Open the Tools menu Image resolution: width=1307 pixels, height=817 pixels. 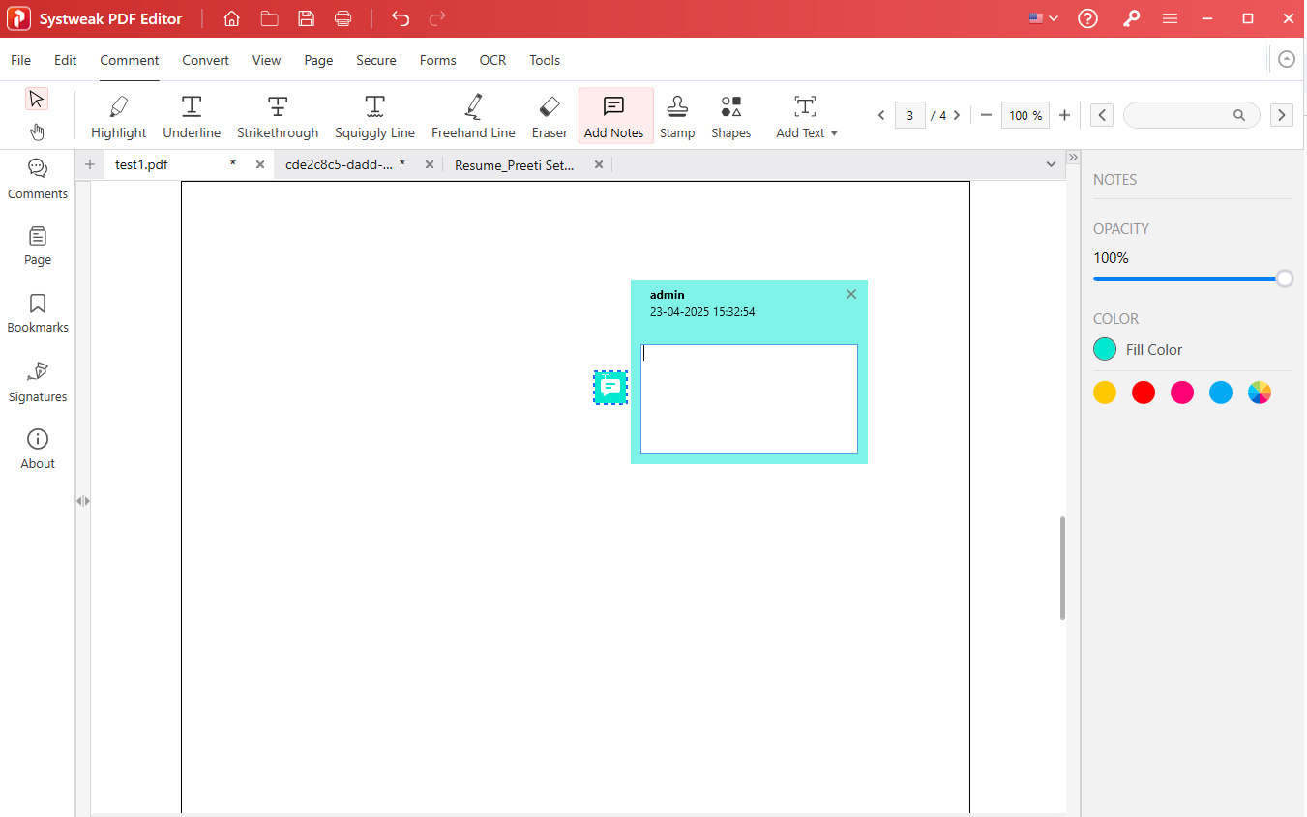coord(545,60)
